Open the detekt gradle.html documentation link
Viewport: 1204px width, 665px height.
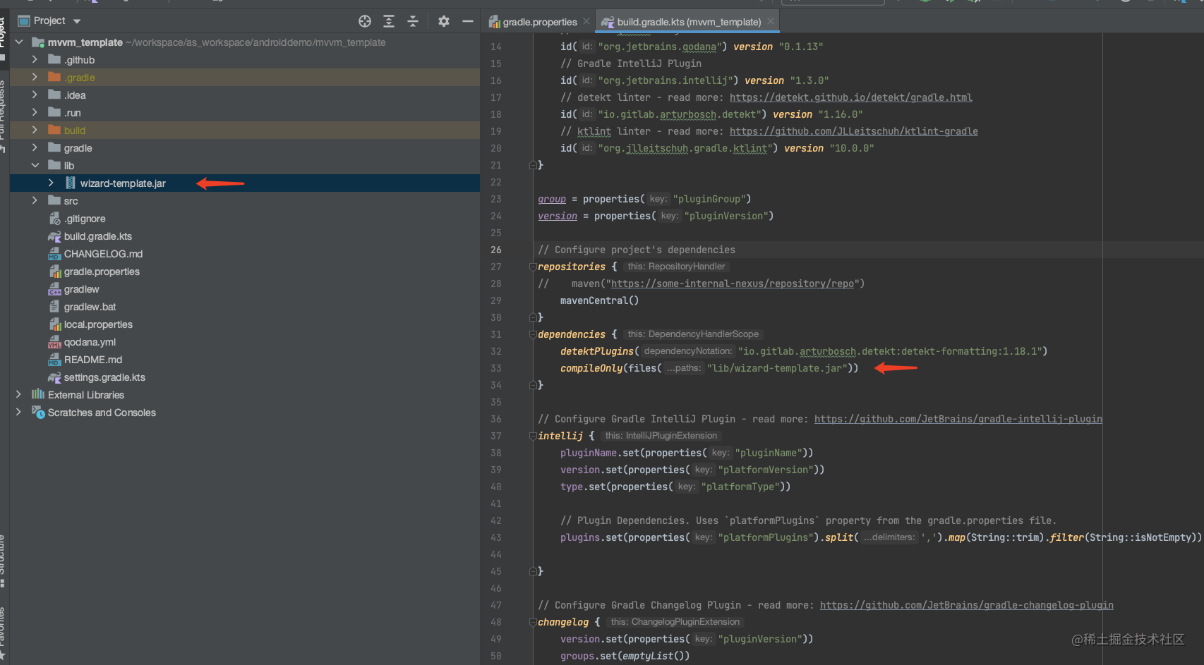point(850,97)
